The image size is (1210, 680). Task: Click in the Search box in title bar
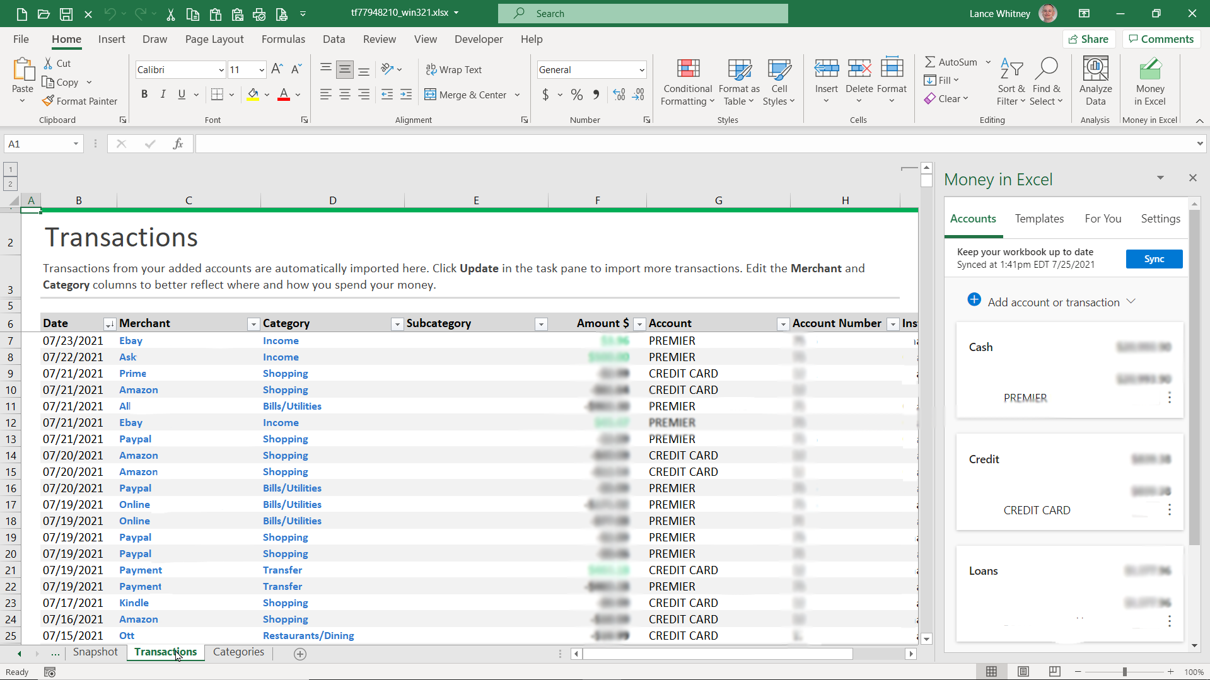coord(643,13)
